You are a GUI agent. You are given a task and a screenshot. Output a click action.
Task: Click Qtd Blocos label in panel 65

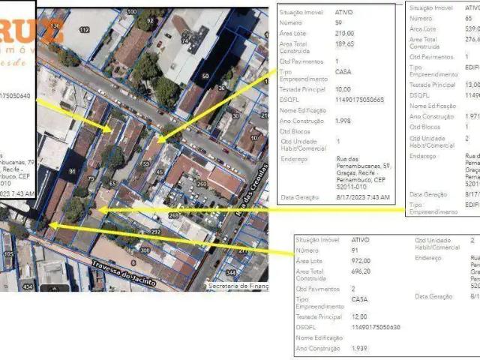pos(424,127)
